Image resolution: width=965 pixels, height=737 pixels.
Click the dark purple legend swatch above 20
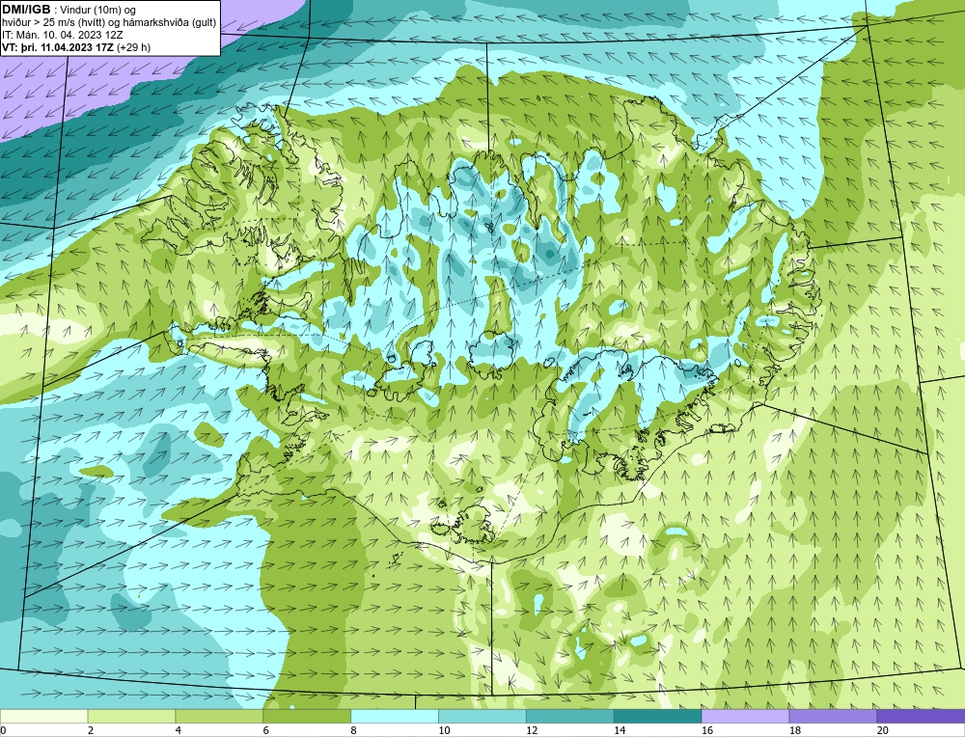pos(921,716)
